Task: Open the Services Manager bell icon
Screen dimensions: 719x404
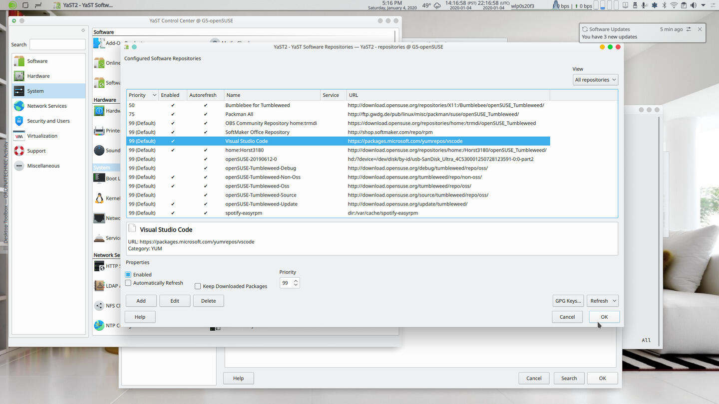Action: [99, 238]
